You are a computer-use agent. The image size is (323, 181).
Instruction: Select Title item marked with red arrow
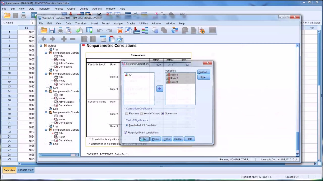(61, 133)
